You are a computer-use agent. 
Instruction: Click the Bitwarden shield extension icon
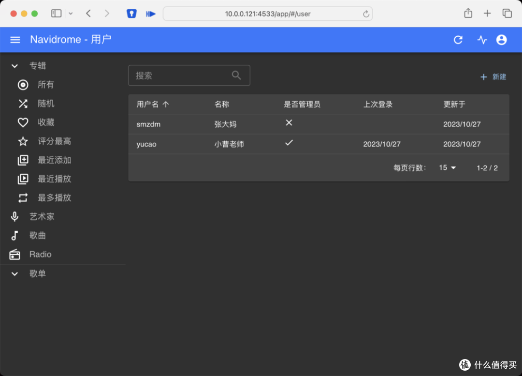click(x=131, y=14)
